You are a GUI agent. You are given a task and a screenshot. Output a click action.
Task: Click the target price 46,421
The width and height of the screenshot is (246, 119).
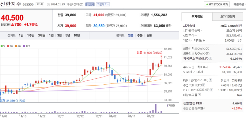(237, 67)
